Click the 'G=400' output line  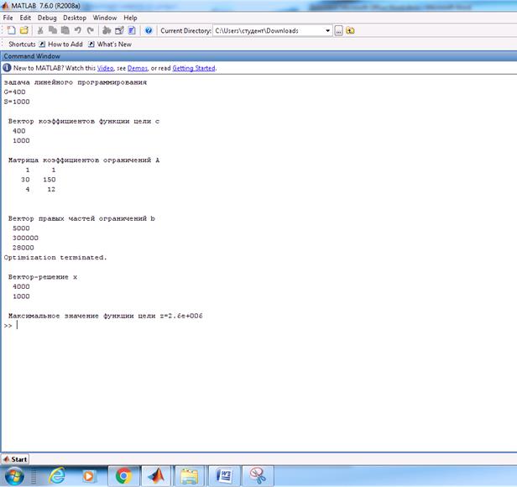pos(14,92)
